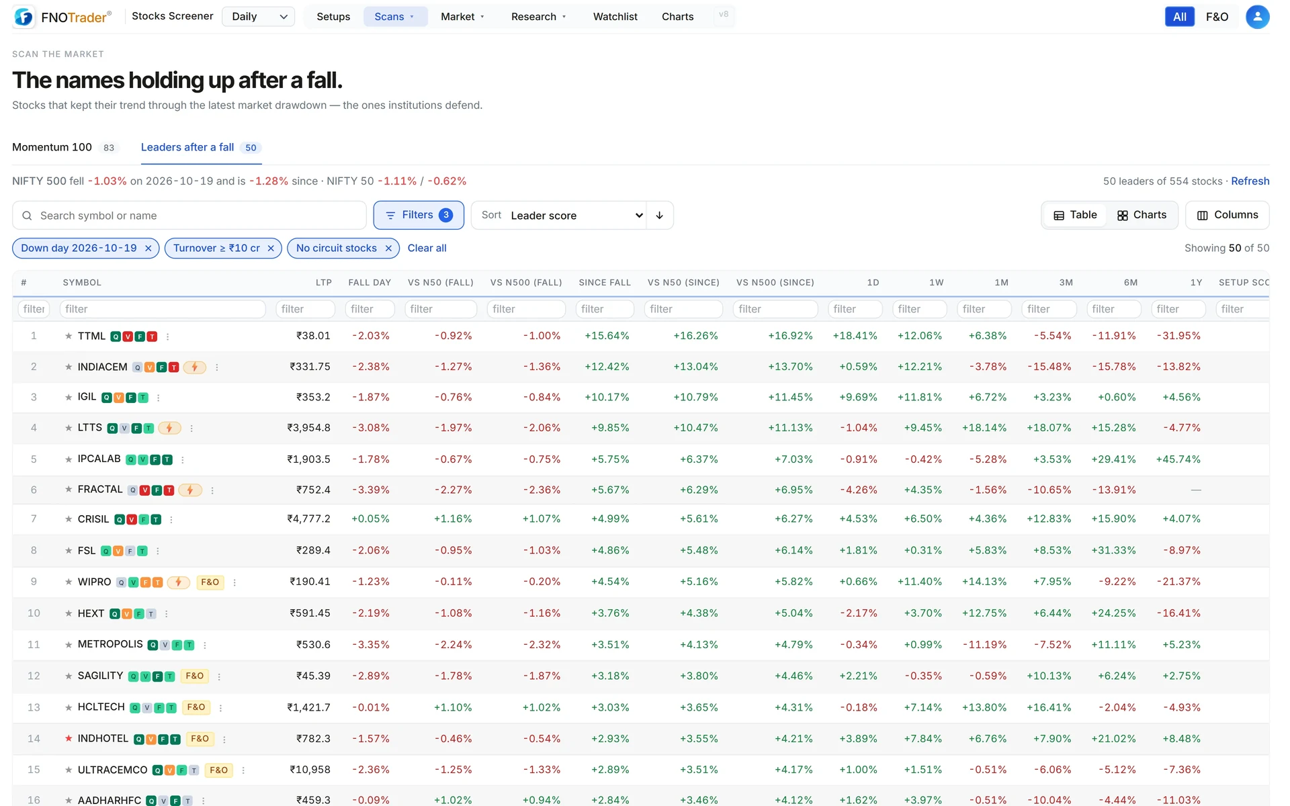Image resolution: width=1290 pixels, height=806 pixels.
Task: Click the lightning bolt badge on WIPRO
Action: (178, 582)
